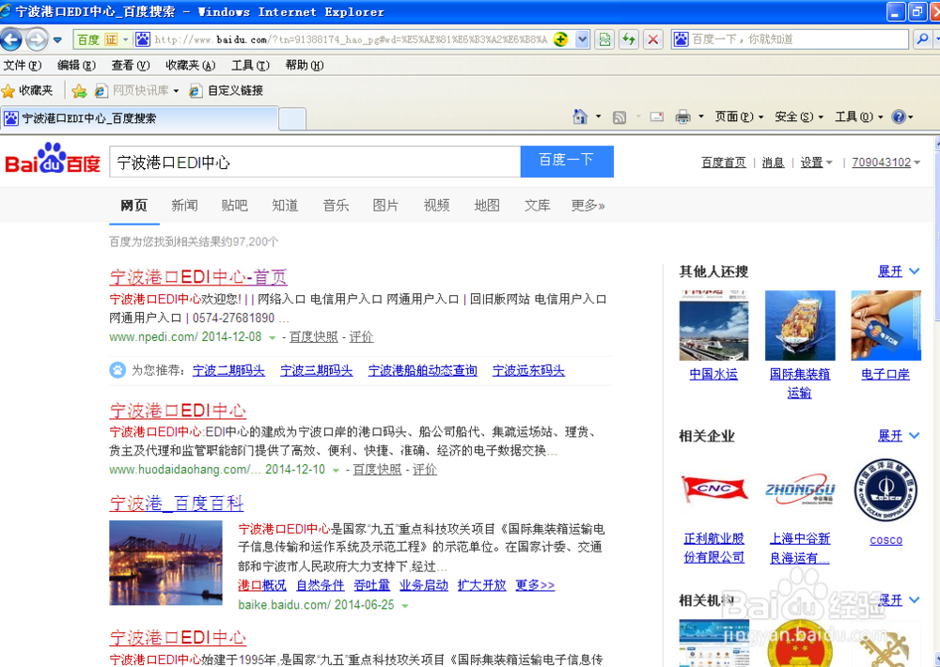Select the 宁波港口EDI中心_百度搜索 tab

point(139,118)
